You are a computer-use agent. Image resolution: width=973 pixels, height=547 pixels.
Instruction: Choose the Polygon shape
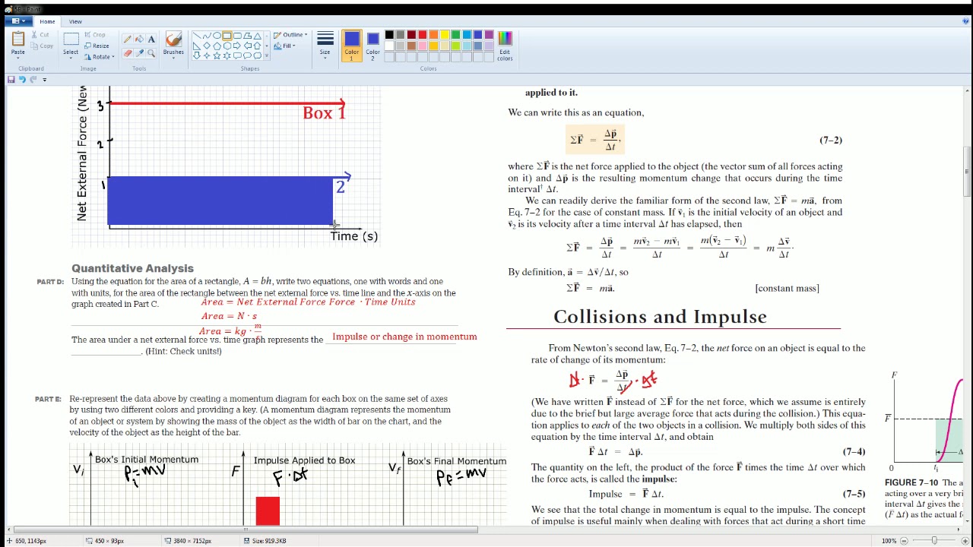pos(246,36)
